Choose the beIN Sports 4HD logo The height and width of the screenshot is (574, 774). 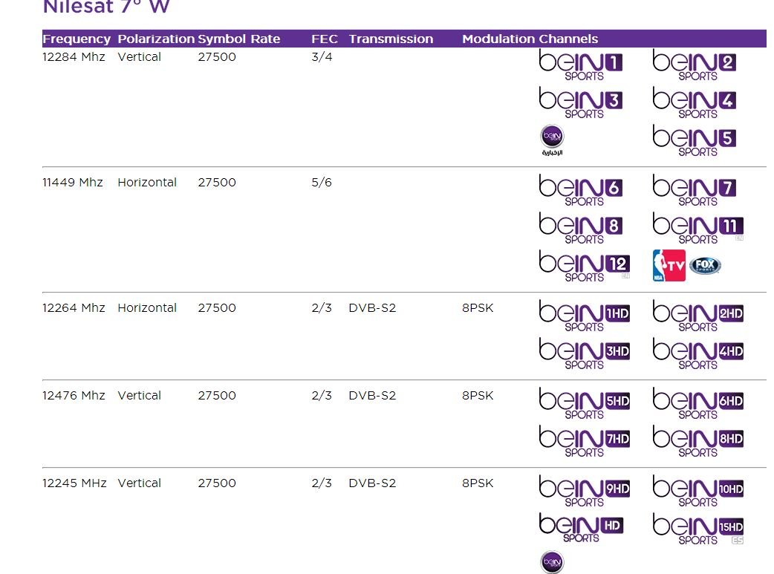click(698, 354)
